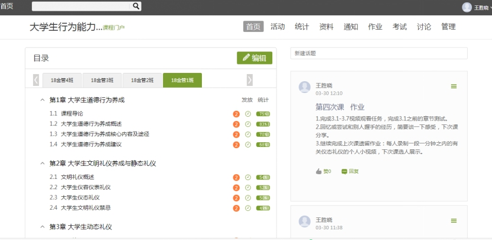Click the clock icon for 1.1 课程导论
This screenshot has width=492, height=240.
click(247, 113)
